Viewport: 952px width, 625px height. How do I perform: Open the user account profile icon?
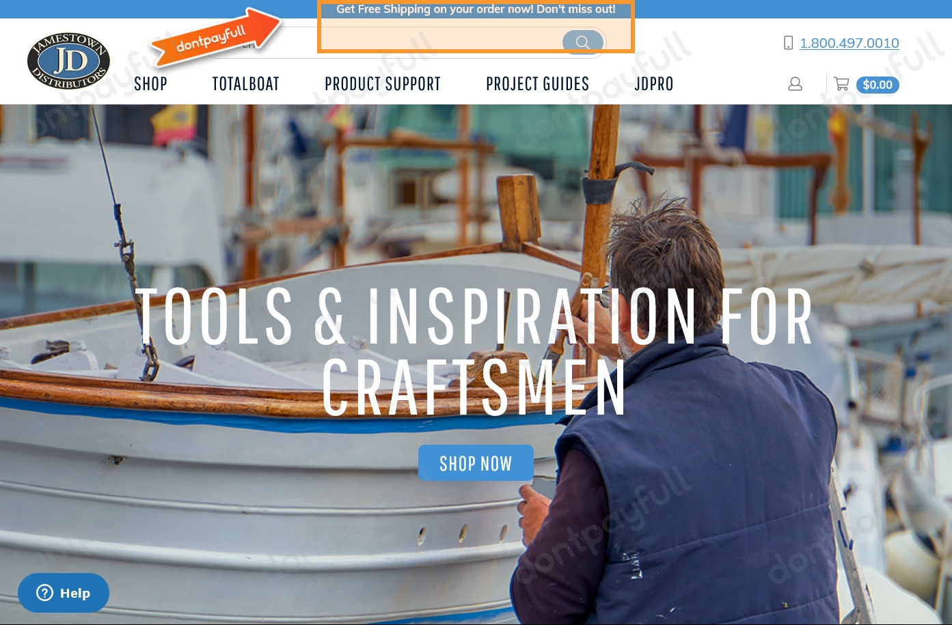point(795,84)
